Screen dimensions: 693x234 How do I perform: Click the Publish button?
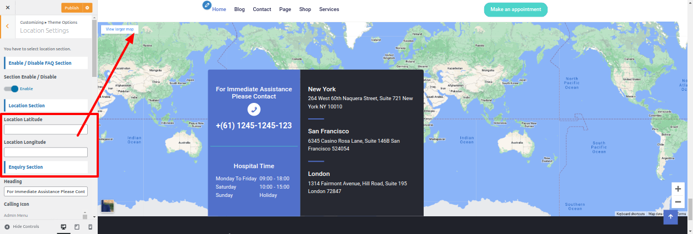[x=72, y=8]
